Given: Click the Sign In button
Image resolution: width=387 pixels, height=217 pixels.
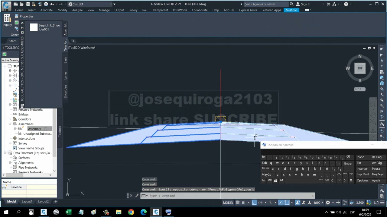Looking at the screenshot, I should [303, 4].
